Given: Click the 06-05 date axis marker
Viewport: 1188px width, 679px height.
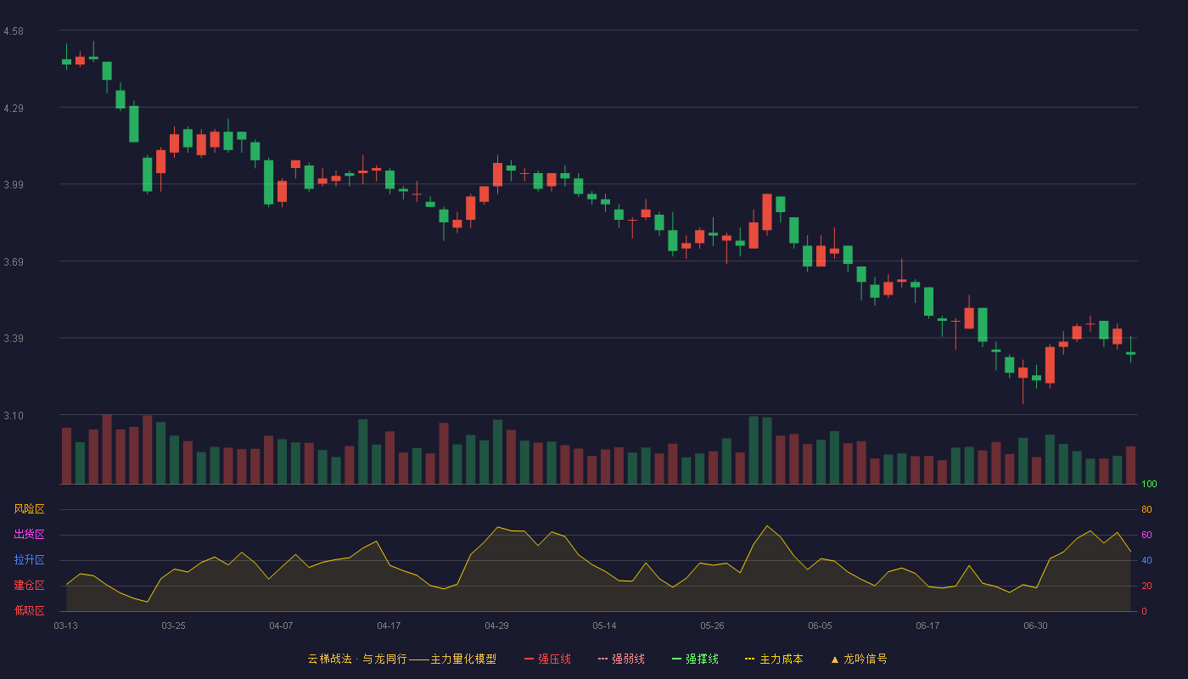Looking at the screenshot, I should [x=820, y=626].
